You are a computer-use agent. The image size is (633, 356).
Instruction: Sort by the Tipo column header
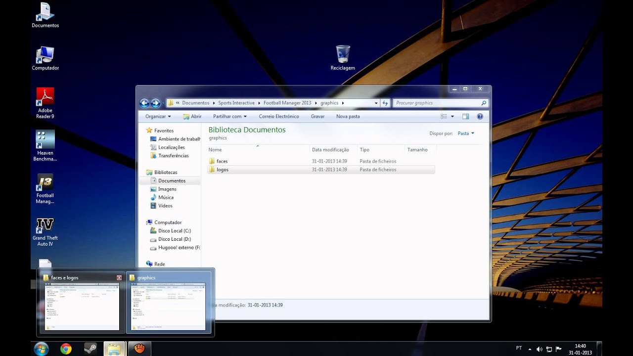tap(381, 149)
